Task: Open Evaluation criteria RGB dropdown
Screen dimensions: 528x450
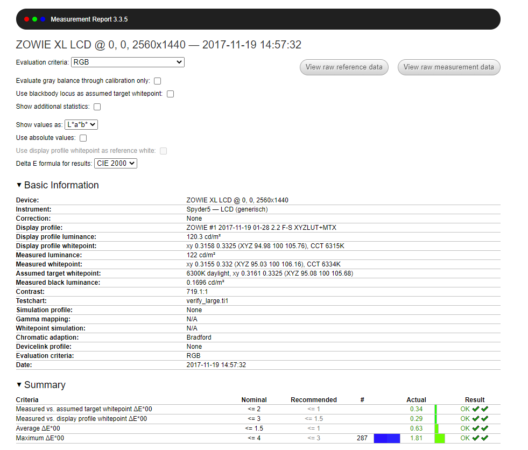Action: [128, 62]
